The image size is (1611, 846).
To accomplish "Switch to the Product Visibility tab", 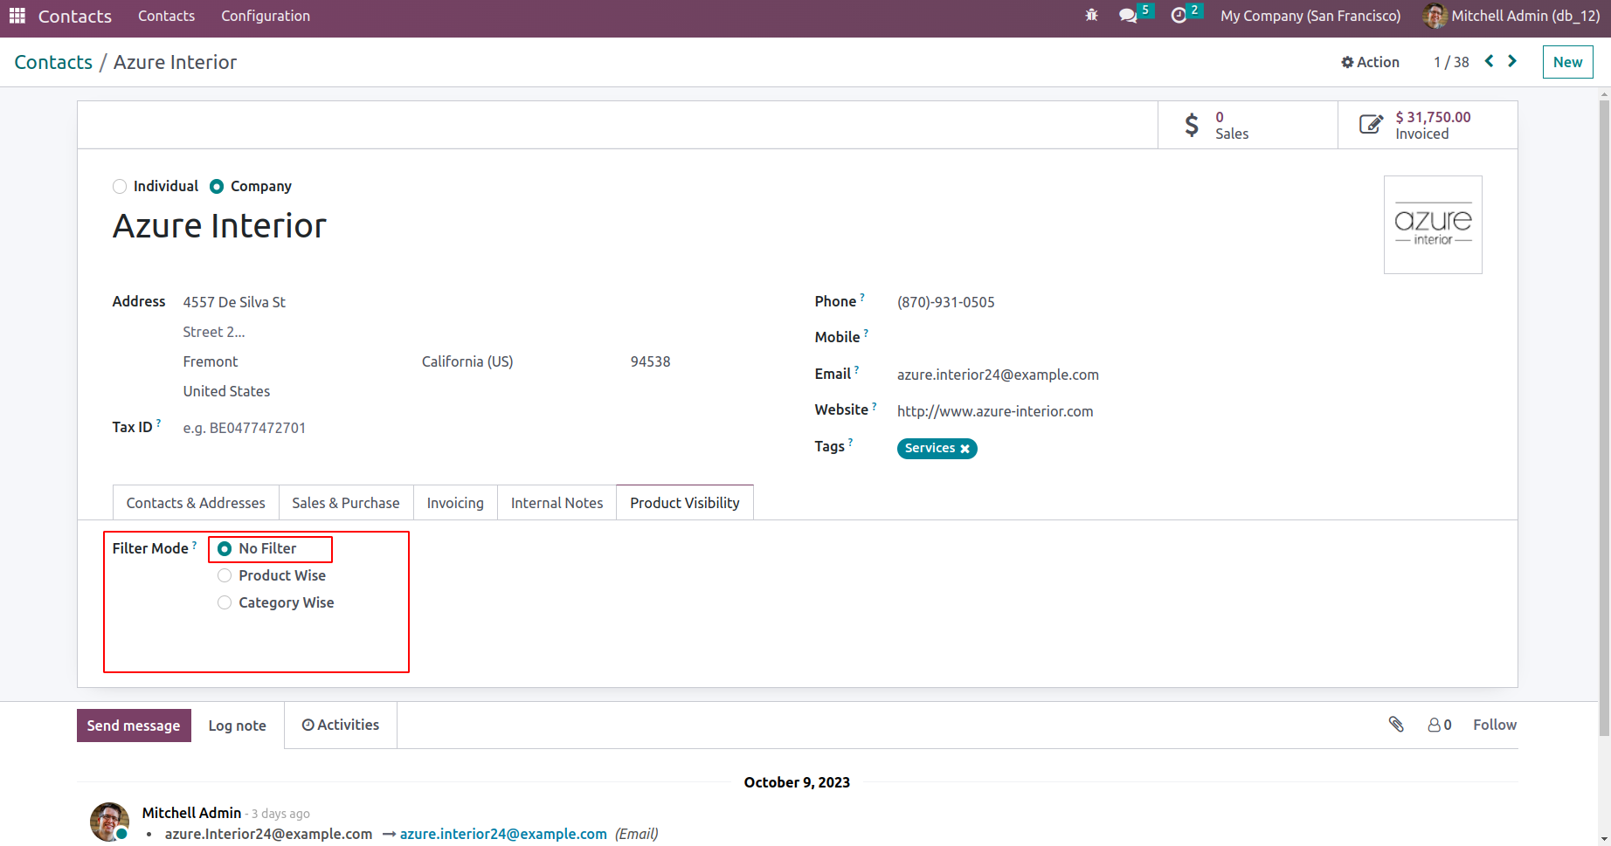I will click(685, 503).
